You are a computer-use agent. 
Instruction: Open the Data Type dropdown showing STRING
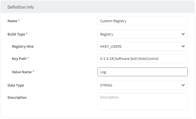[x=139, y=85]
